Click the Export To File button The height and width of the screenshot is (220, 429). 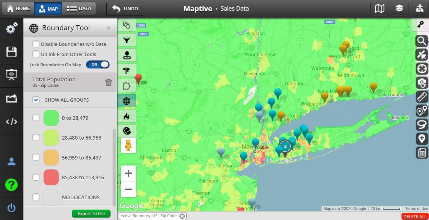(x=91, y=213)
